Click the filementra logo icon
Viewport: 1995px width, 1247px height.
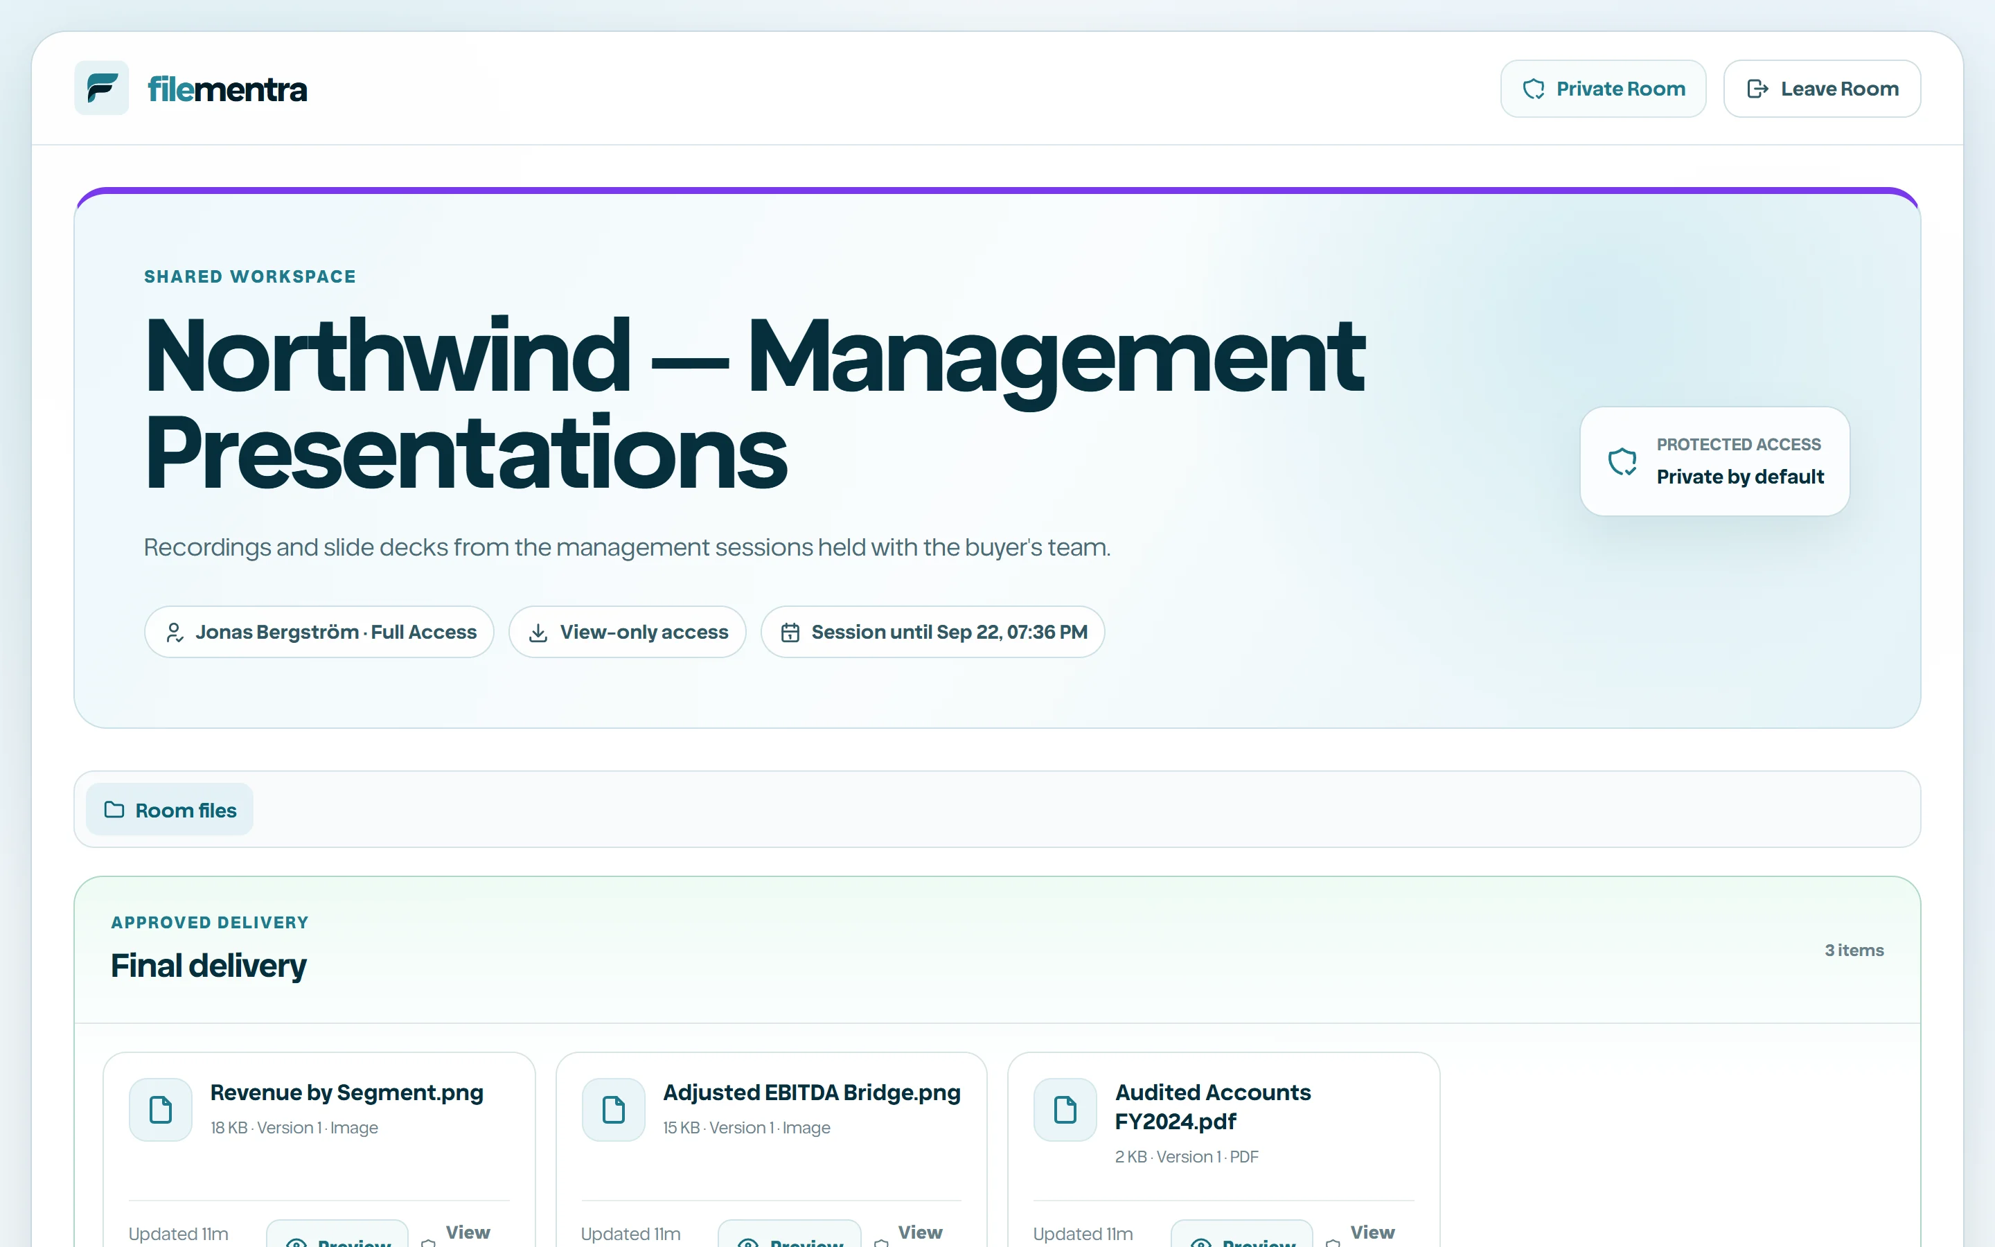pyautogui.click(x=101, y=88)
